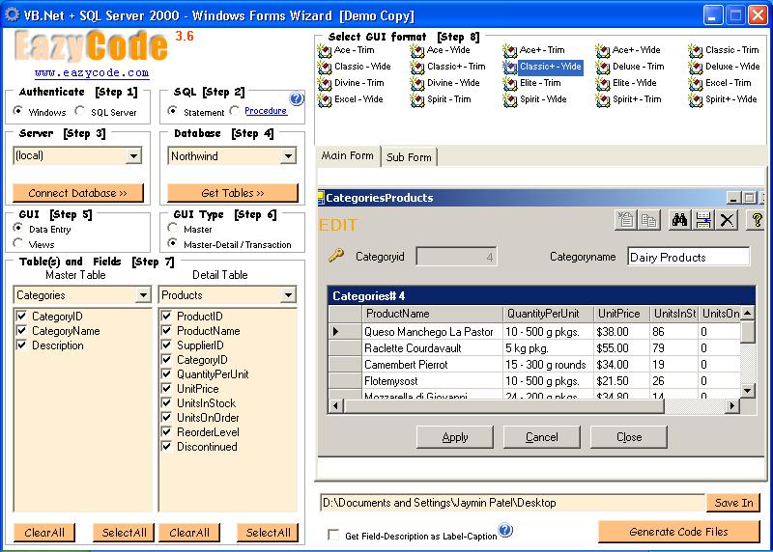Select Deluxe - Wide format icon
This screenshot has height=552, width=773.
(695, 67)
